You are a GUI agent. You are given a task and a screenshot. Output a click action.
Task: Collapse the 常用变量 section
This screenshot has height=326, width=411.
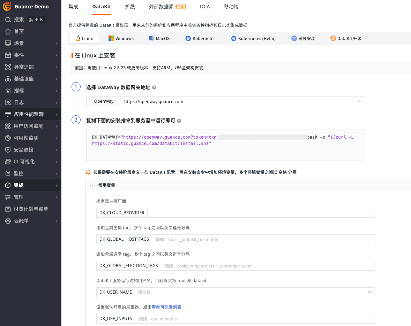(91, 185)
